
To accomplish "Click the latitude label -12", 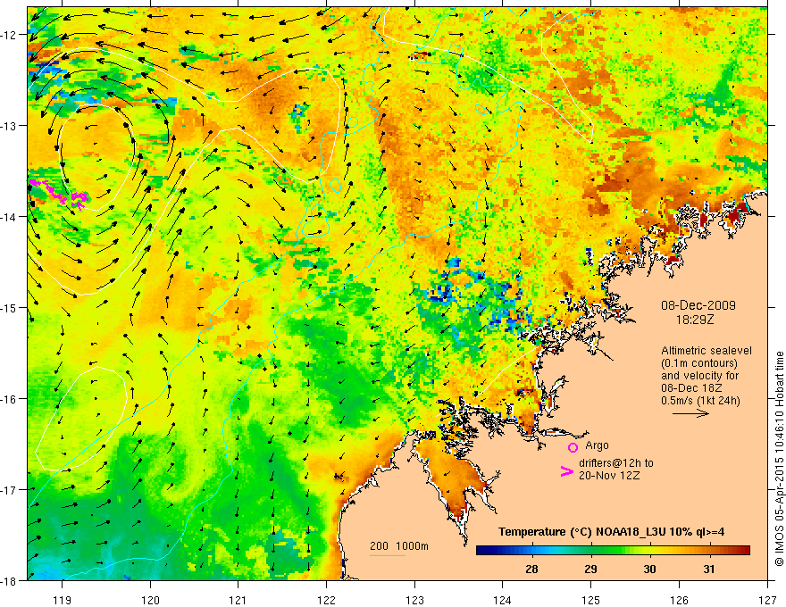I will point(10,35).
